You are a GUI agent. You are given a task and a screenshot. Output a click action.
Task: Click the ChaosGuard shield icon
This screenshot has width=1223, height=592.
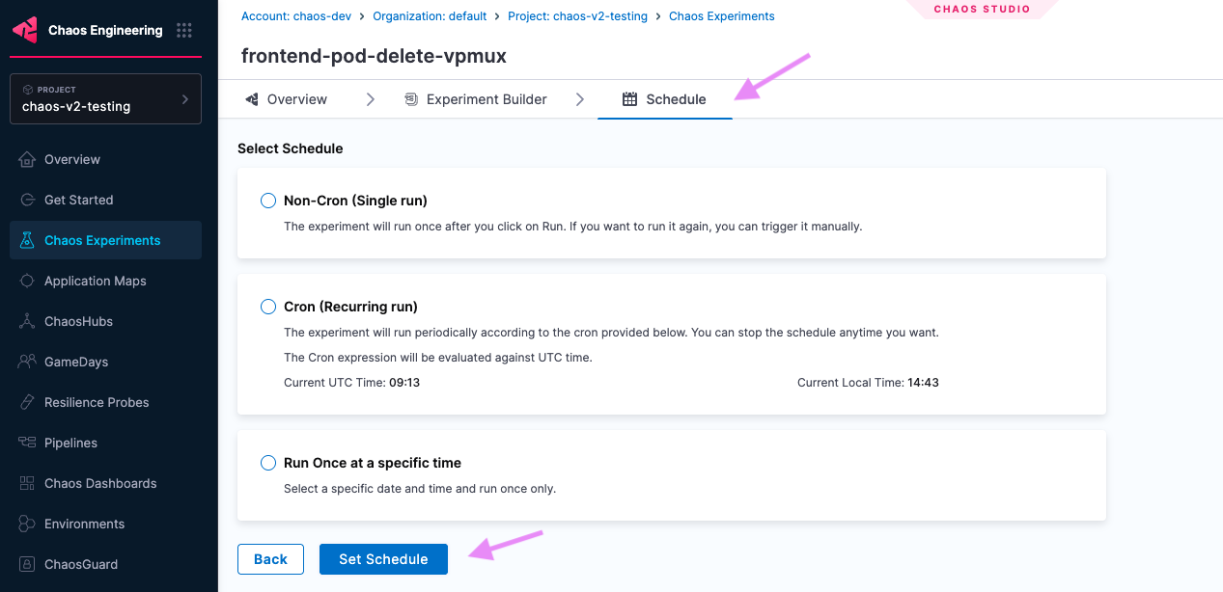coord(27,564)
